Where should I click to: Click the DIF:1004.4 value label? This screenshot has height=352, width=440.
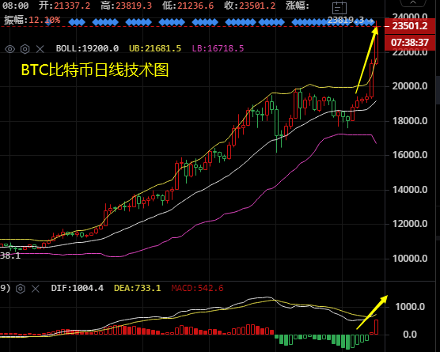[x=78, y=288]
